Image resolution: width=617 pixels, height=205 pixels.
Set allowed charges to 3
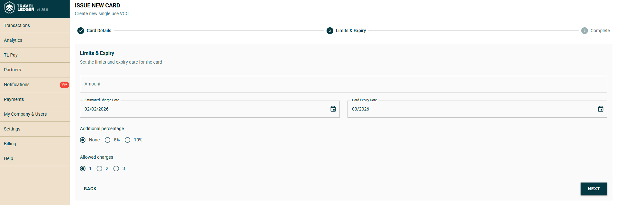(x=116, y=168)
